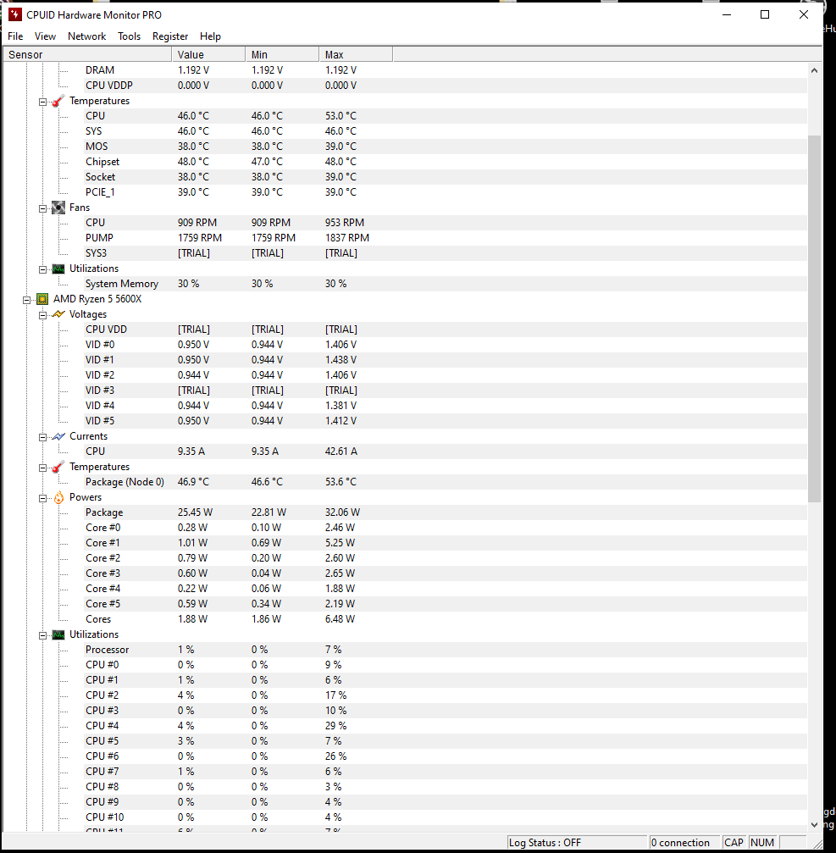
Task: Open the Tools menu
Action: (129, 36)
